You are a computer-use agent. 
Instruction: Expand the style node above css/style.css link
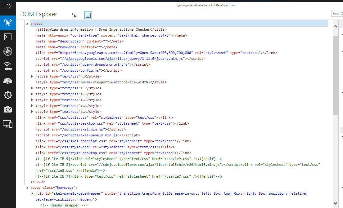(32, 112)
